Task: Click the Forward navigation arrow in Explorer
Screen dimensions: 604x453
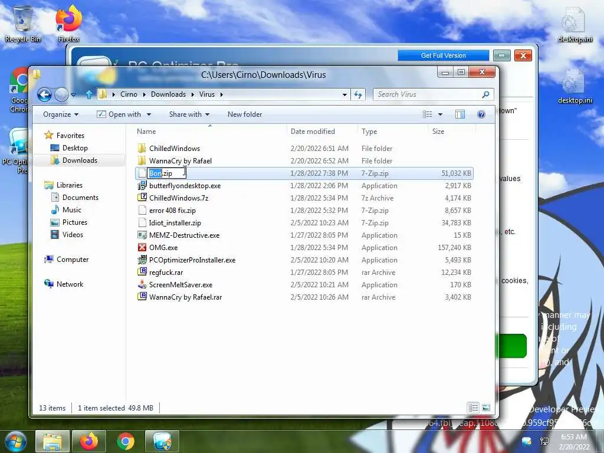Action: pos(61,94)
